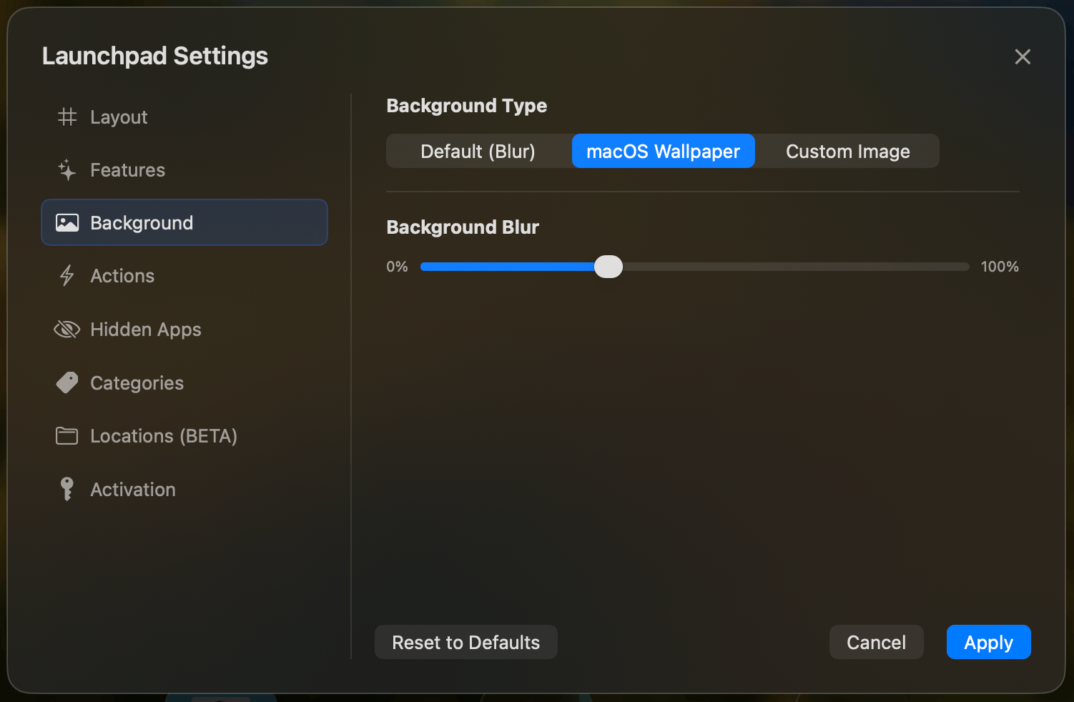Screen dimensions: 1074x702
Task: Select the lightning bolt icon for Actions
Action: click(66, 275)
